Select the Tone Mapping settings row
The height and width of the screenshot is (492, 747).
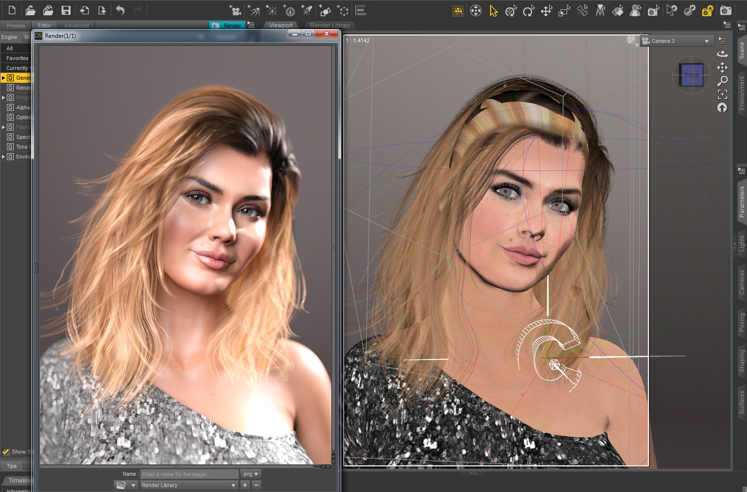coord(16,147)
